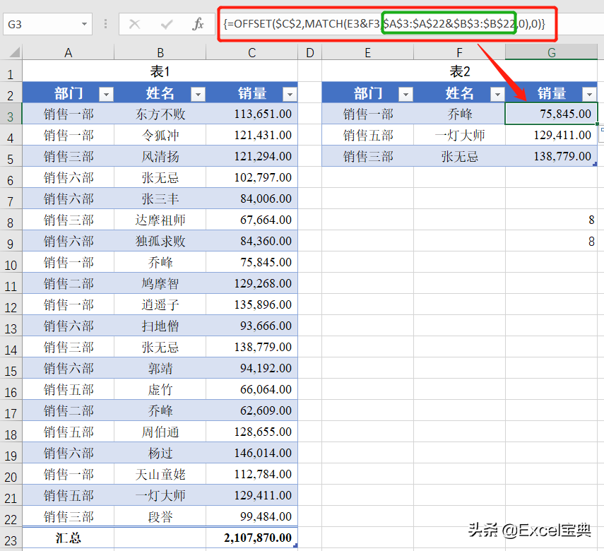Select cell with value 62,609.00

(252, 410)
